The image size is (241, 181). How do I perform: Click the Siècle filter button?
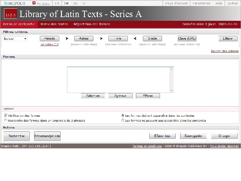(152, 39)
